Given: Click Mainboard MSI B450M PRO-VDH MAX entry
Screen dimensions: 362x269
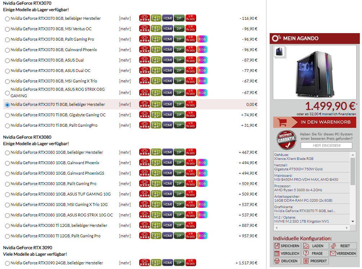Looking at the screenshot, I should [x=312, y=178].
